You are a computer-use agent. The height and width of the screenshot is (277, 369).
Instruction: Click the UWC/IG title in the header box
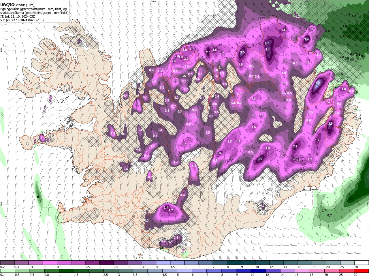(7, 5)
